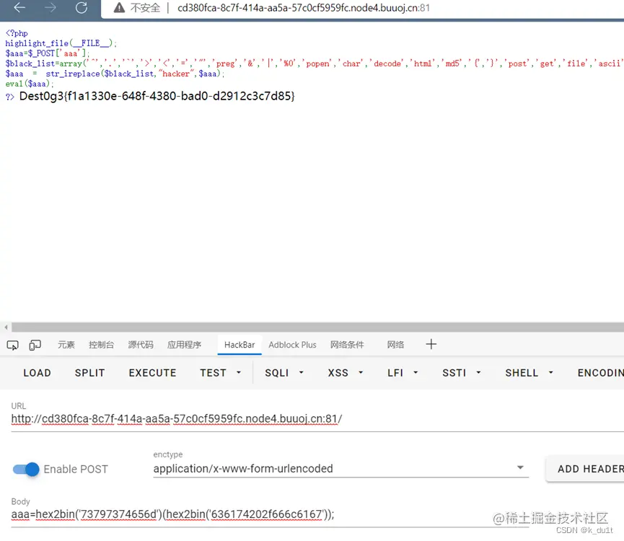Click the address bar URL text
This screenshot has width=624, height=541.
point(303,8)
